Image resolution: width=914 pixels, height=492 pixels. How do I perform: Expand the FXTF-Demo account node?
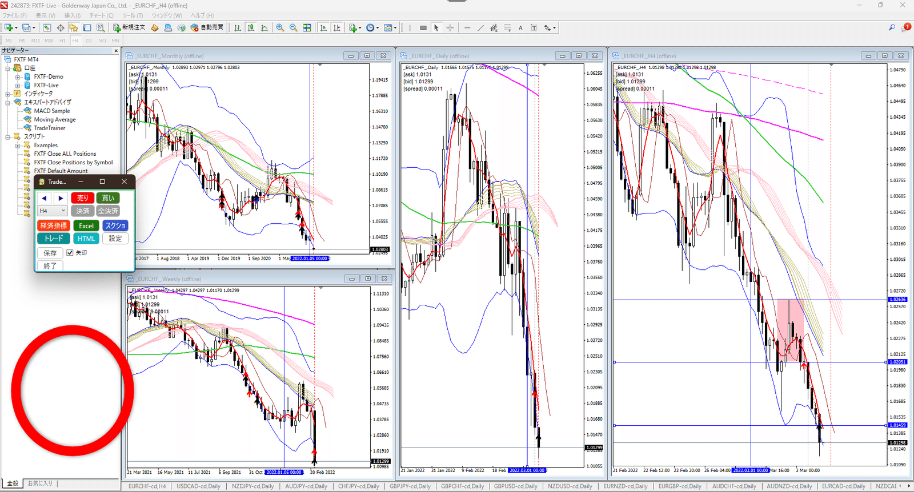[18, 76]
